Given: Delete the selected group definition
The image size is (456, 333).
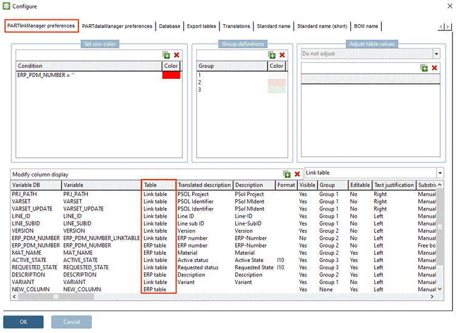Looking at the screenshot, I should 282,55.
